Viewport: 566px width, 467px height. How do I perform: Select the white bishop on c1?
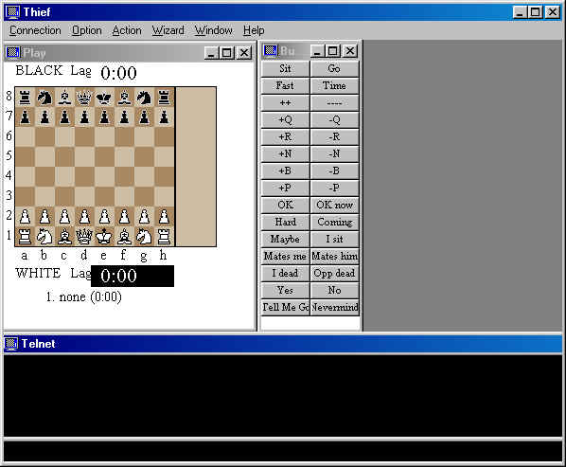click(x=65, y=237)
